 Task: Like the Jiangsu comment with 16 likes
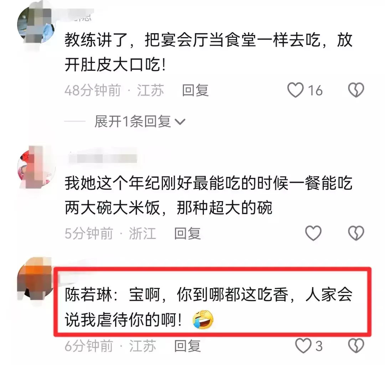tap(296, 90)
